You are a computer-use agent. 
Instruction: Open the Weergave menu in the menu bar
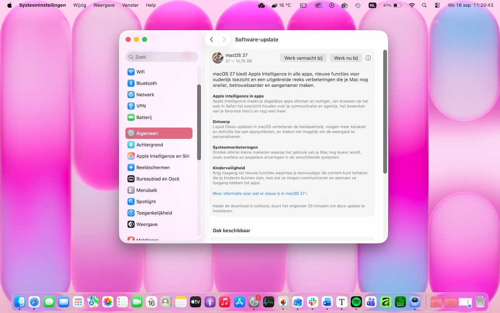104,5
